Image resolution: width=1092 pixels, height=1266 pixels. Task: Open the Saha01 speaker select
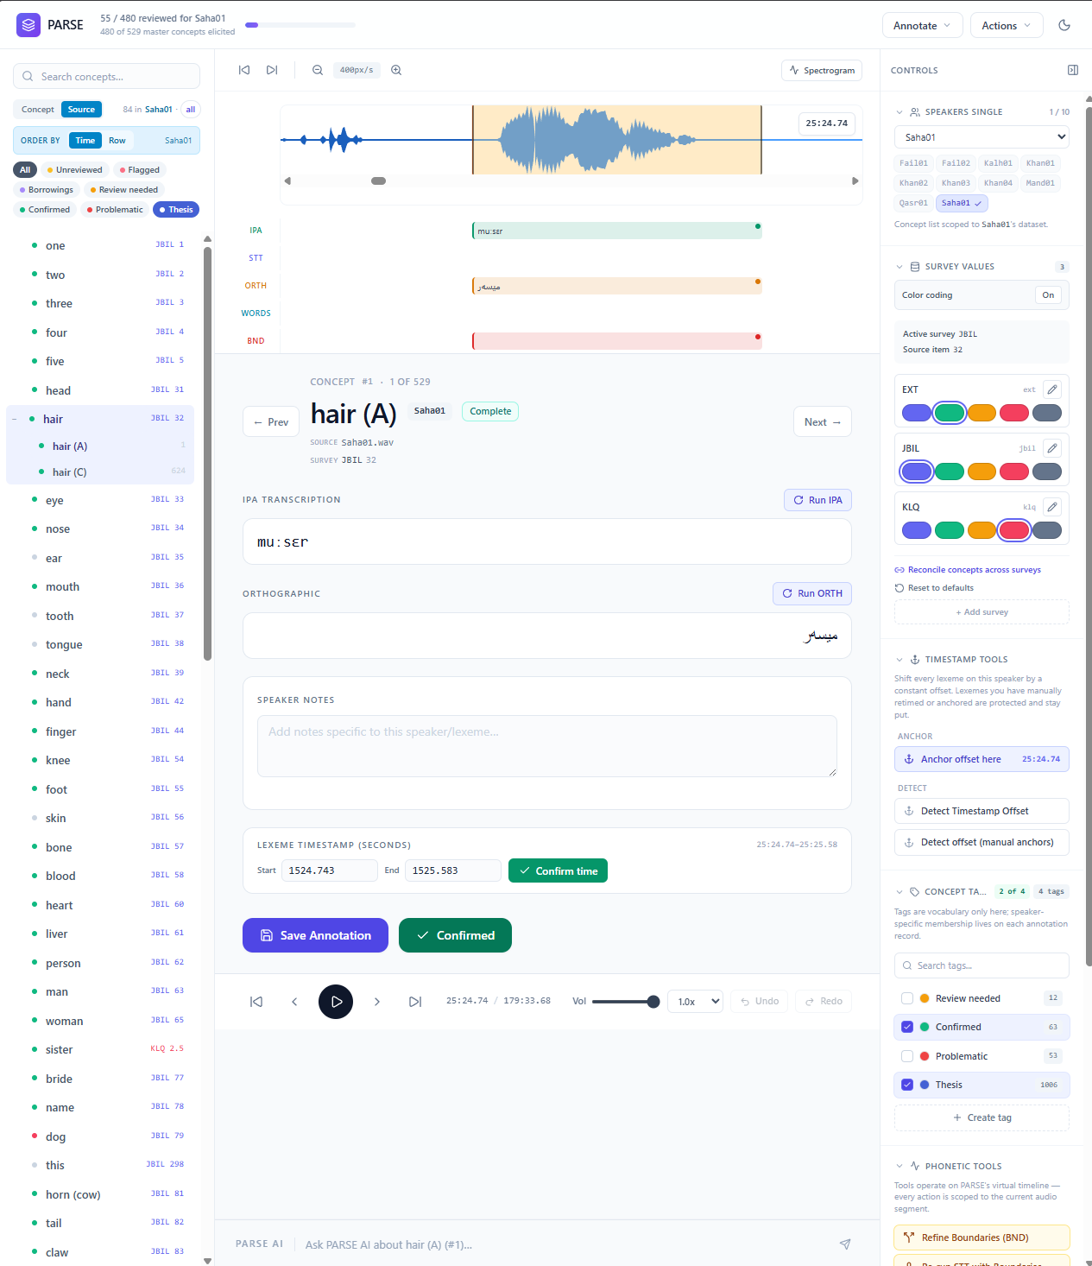pos(982,137)
